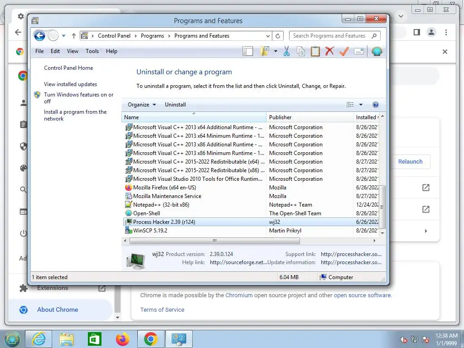Image resolution: width=464 pixels, height=348 pixels.
Task: Select the Open-Shell program entry
Action: coord(251,213)
